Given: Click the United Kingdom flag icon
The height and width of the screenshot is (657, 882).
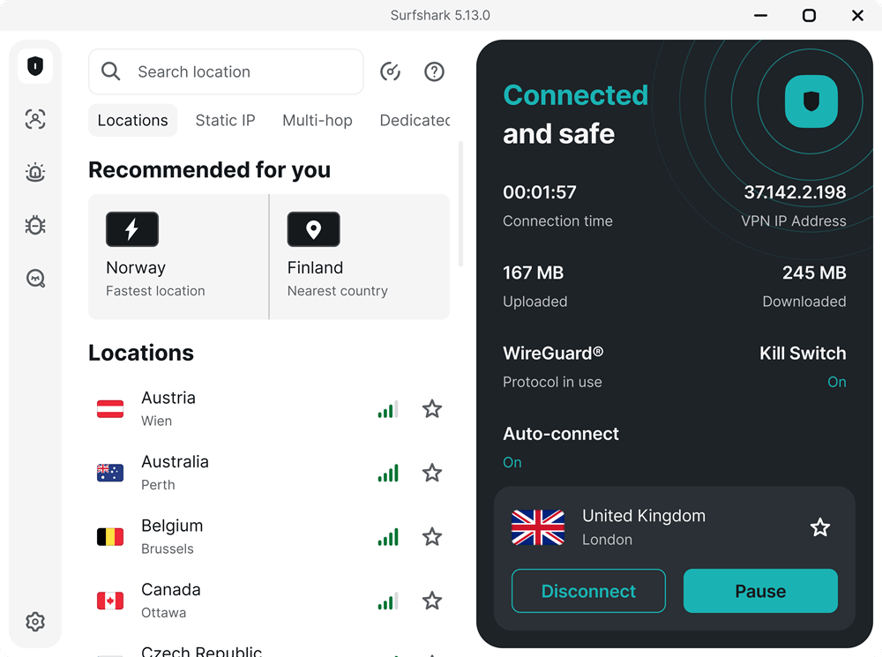Looking at the screenshot, I should [538, 527].
